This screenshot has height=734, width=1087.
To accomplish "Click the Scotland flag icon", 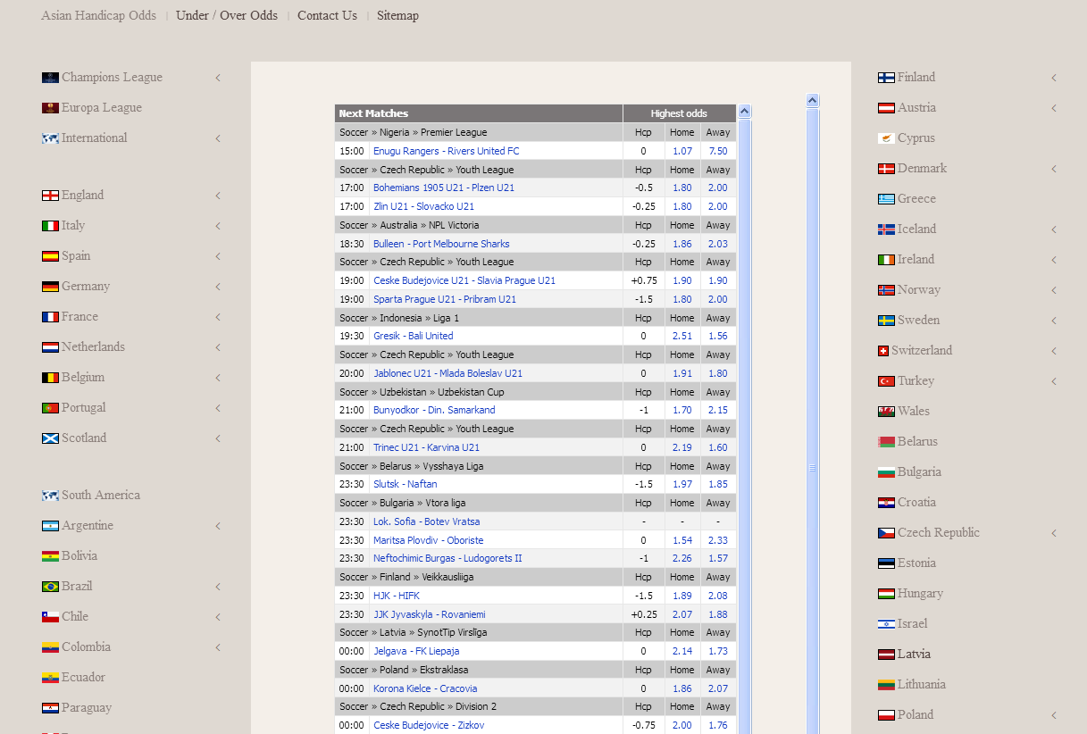I will point(50,438).
